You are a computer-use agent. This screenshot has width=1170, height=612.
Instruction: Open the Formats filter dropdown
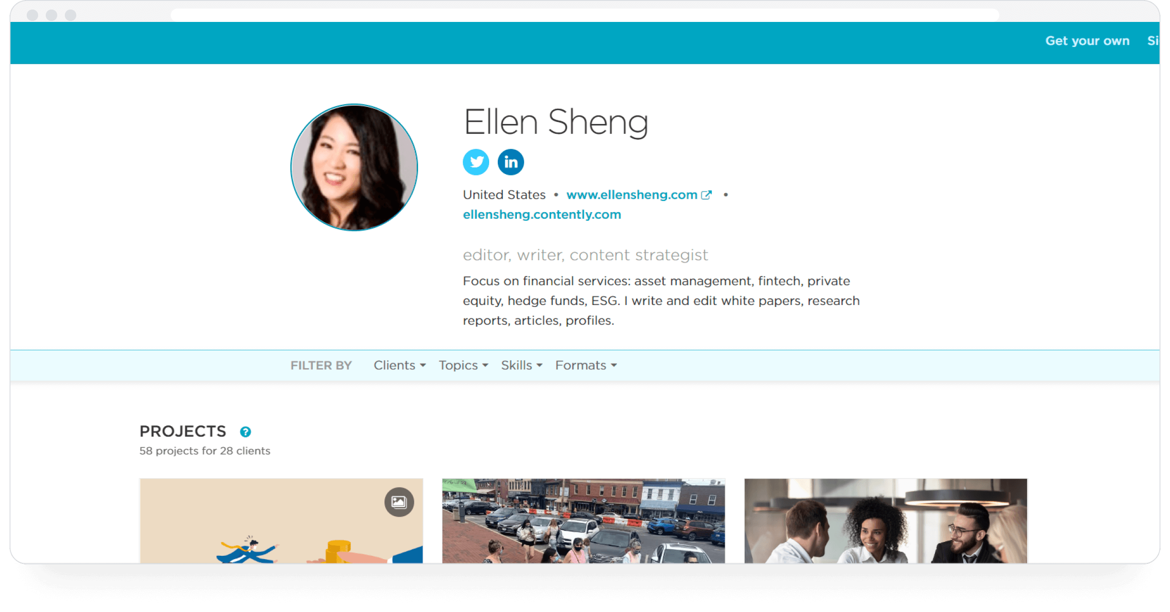[586, 365]
